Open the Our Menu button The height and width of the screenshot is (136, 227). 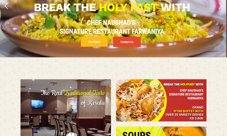[94, 42]
